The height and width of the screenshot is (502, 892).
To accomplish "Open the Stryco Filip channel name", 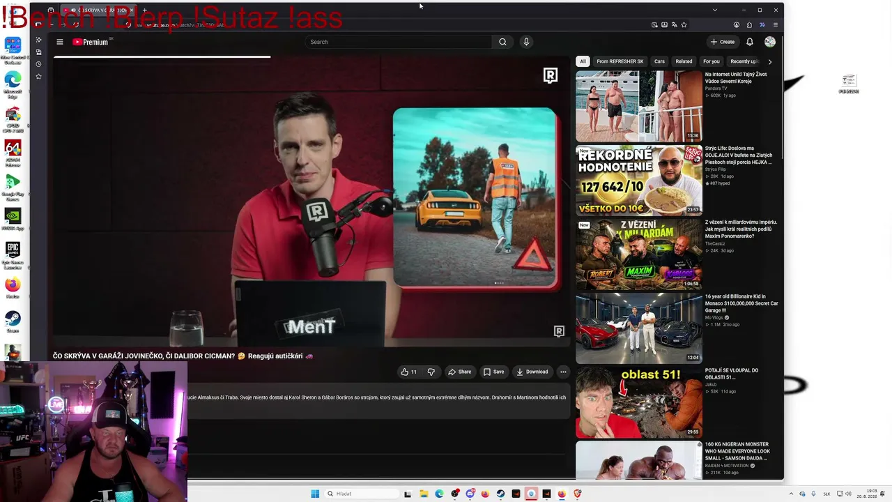I will coord(716,169).
